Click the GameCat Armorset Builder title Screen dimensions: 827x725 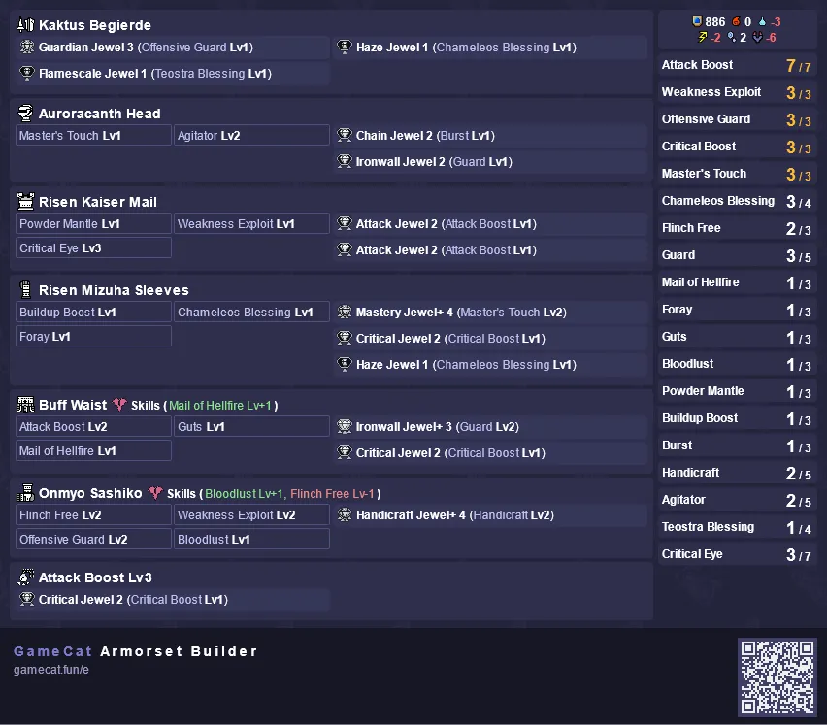pos(136,651)
